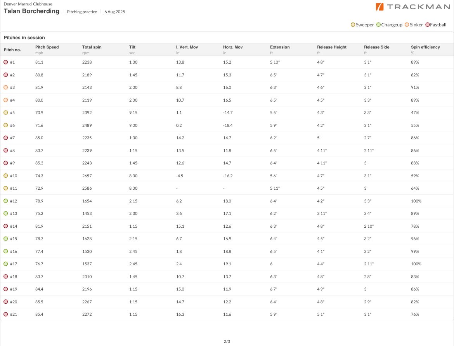Click the Tilt column header
The image size is (454, 346).
tap(132, 47)
